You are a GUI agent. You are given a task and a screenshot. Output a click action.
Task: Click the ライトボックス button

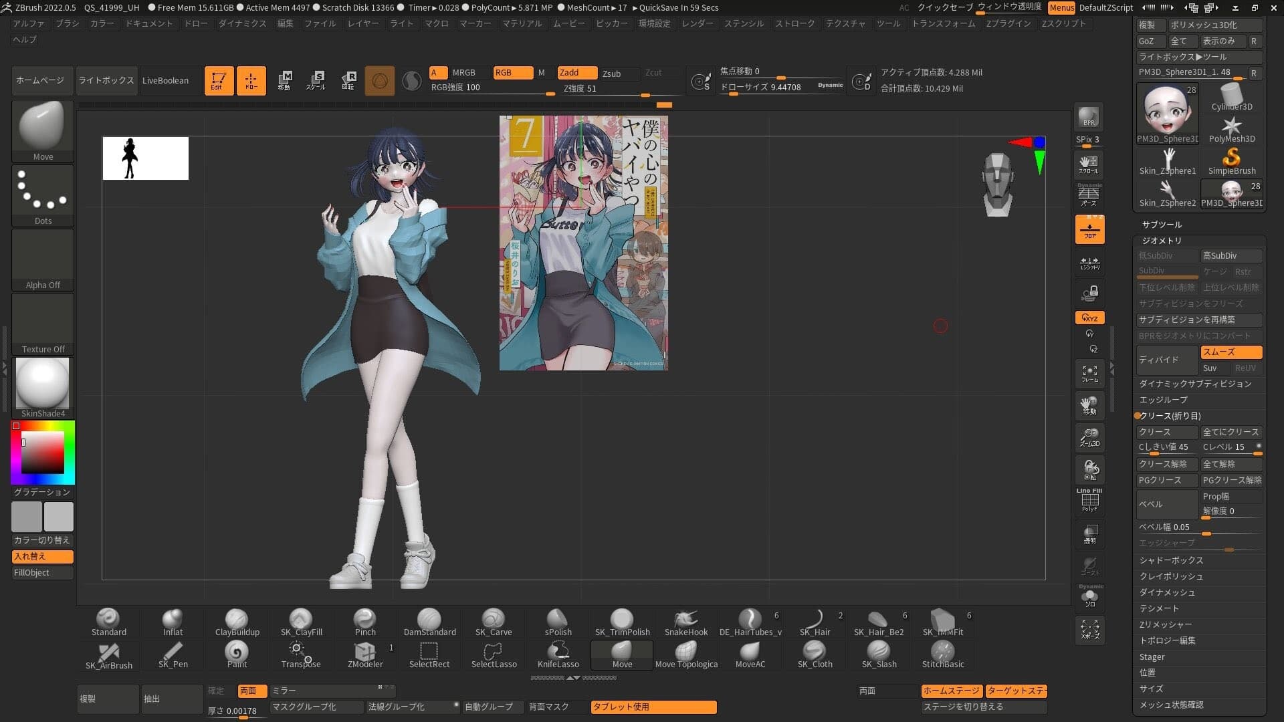(106, 81)
